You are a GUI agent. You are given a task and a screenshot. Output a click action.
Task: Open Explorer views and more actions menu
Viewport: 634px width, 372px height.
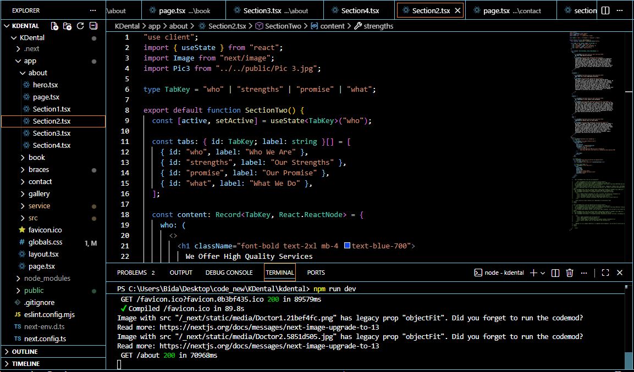point(93,10)
